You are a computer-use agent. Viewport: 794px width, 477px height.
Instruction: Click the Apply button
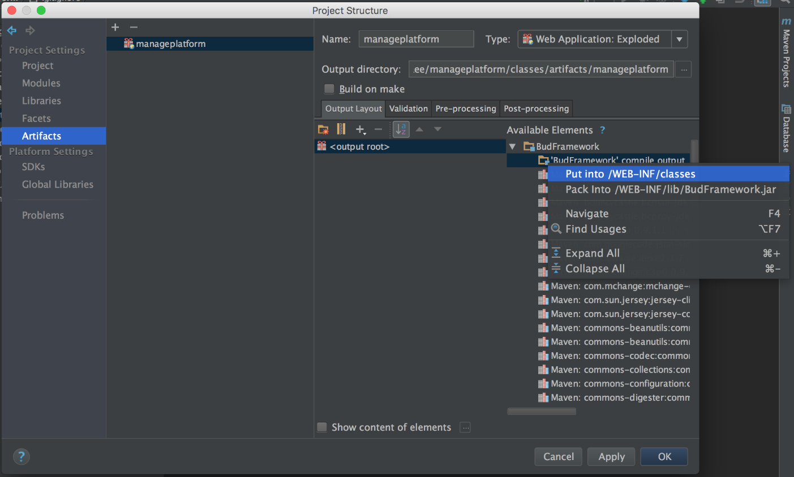[x=612, y=457]
